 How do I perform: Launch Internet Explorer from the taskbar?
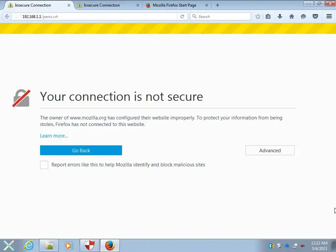[29, 245]
